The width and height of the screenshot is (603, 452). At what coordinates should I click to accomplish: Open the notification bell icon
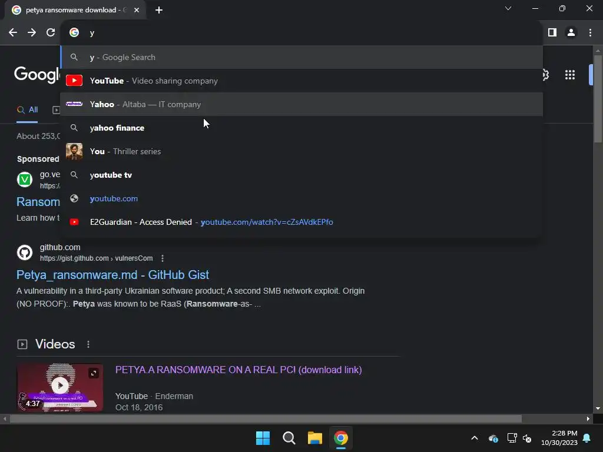click(587, 438)
